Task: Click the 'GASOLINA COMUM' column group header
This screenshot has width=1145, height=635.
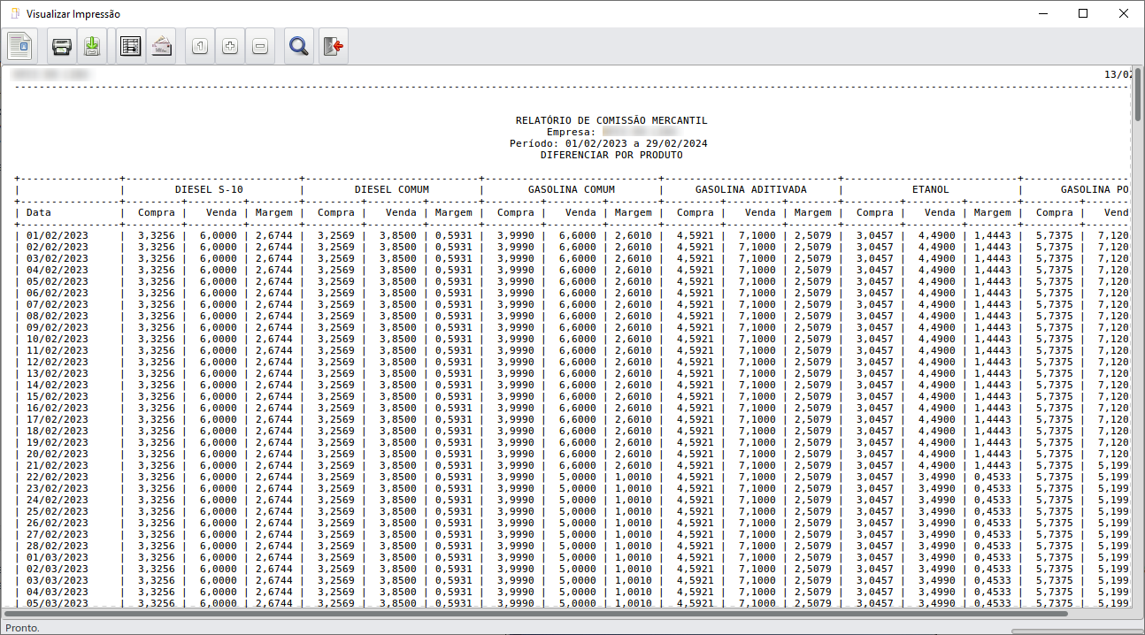Action: pos(572,189)
